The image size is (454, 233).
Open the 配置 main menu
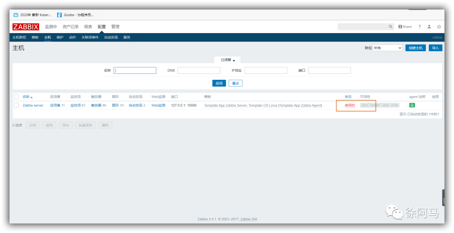[102, 26]
